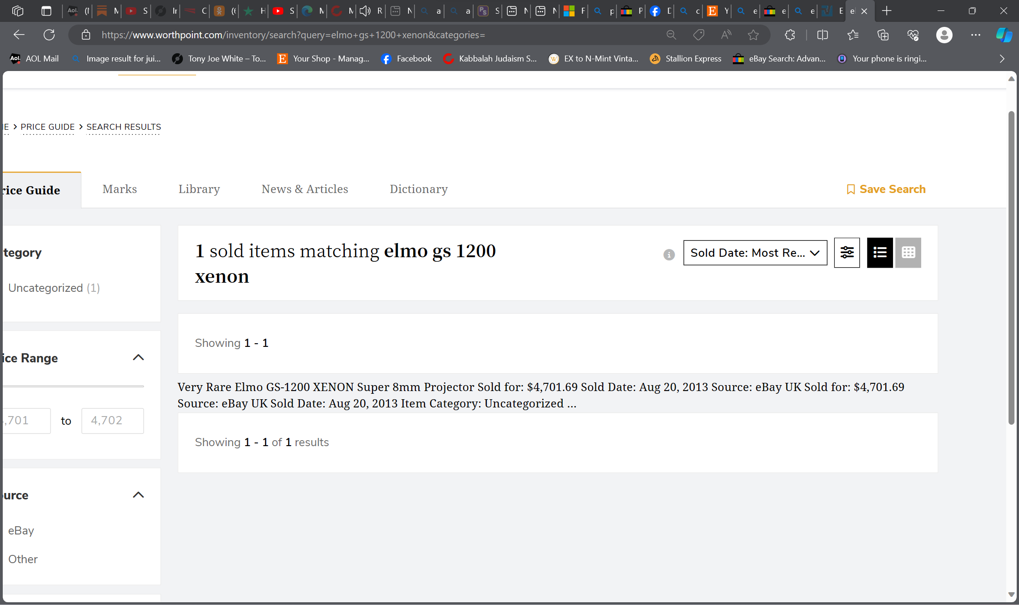Open Your phone is ringing bookmark

pos(882,59)
